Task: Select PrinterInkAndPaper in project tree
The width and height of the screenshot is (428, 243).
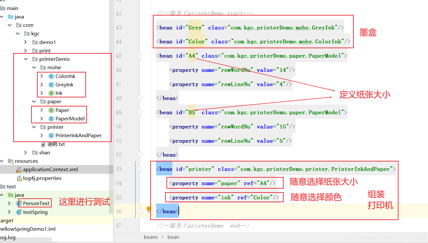Action: coord(79,136)
